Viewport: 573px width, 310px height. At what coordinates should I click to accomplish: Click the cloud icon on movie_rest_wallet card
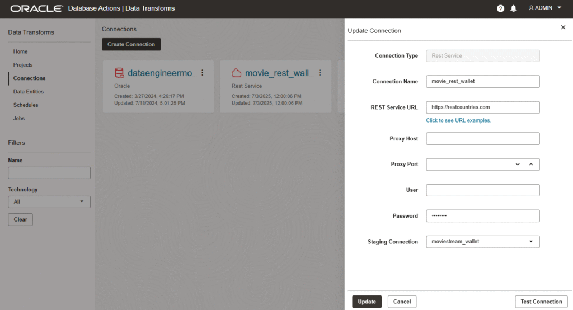237,73
